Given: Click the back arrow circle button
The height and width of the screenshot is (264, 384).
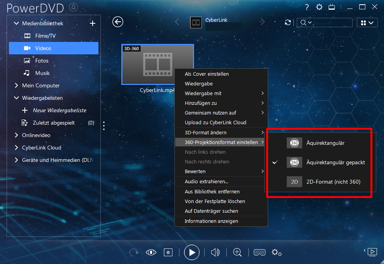Looking at the screenshot, I should click(117, 22).
